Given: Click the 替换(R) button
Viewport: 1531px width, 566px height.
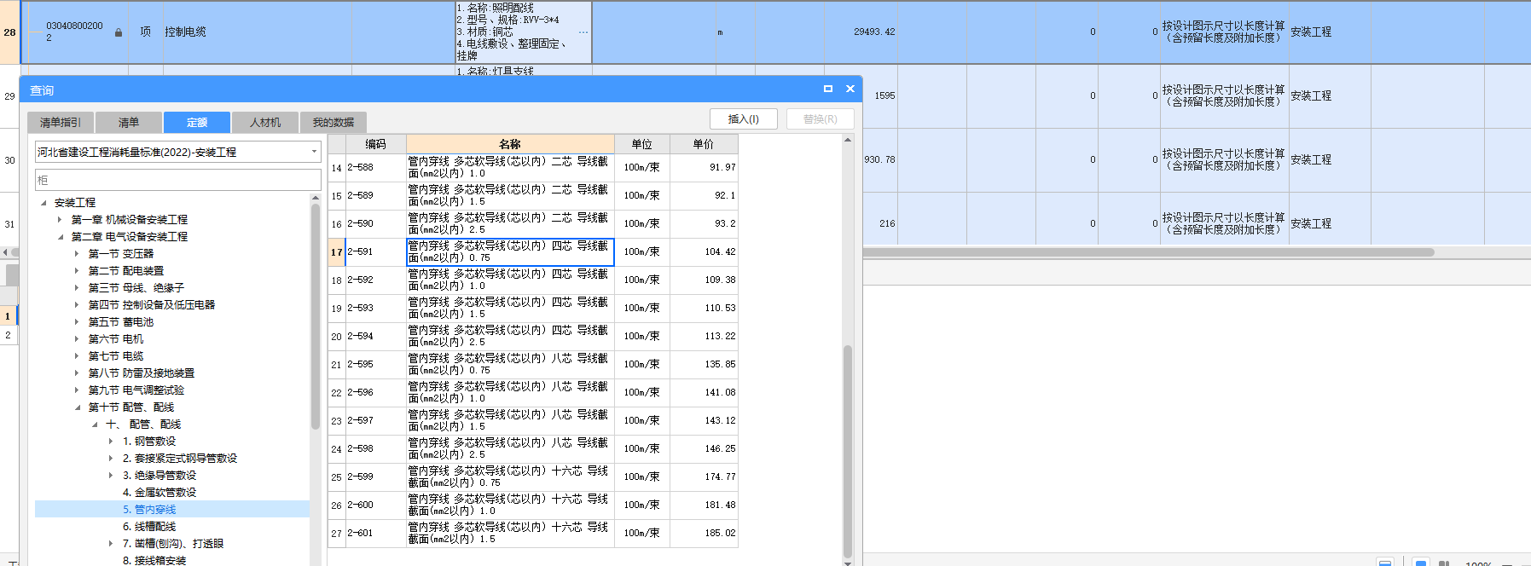Looking at the screenshot, I should [x=820, y=119].
